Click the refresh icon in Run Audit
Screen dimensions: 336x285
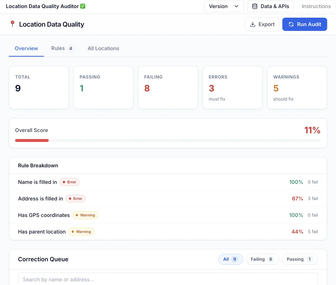291,24
